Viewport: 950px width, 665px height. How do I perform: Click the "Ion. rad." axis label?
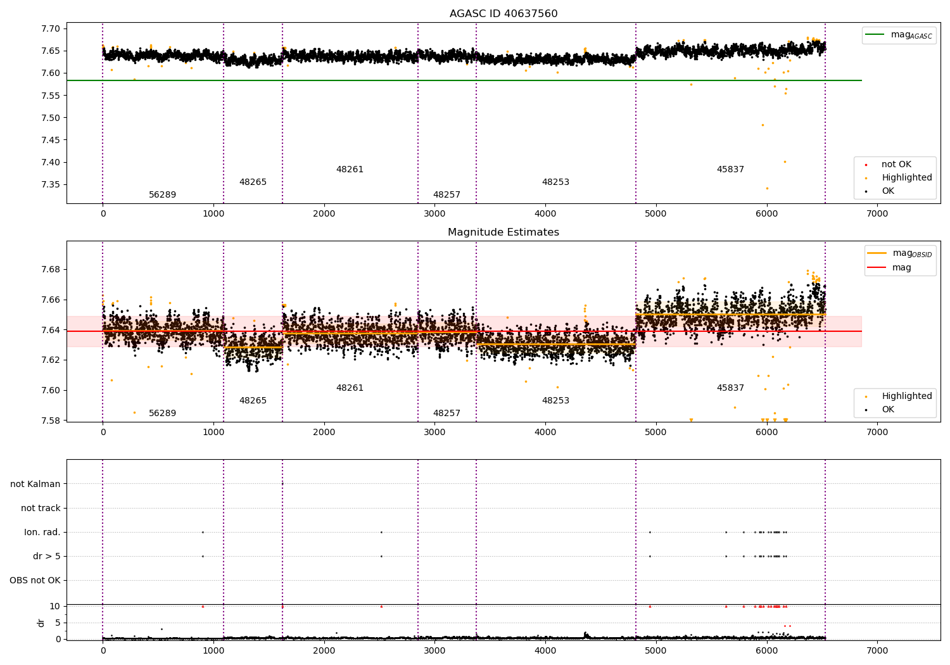pyautogui.click(x=42, y=533)
